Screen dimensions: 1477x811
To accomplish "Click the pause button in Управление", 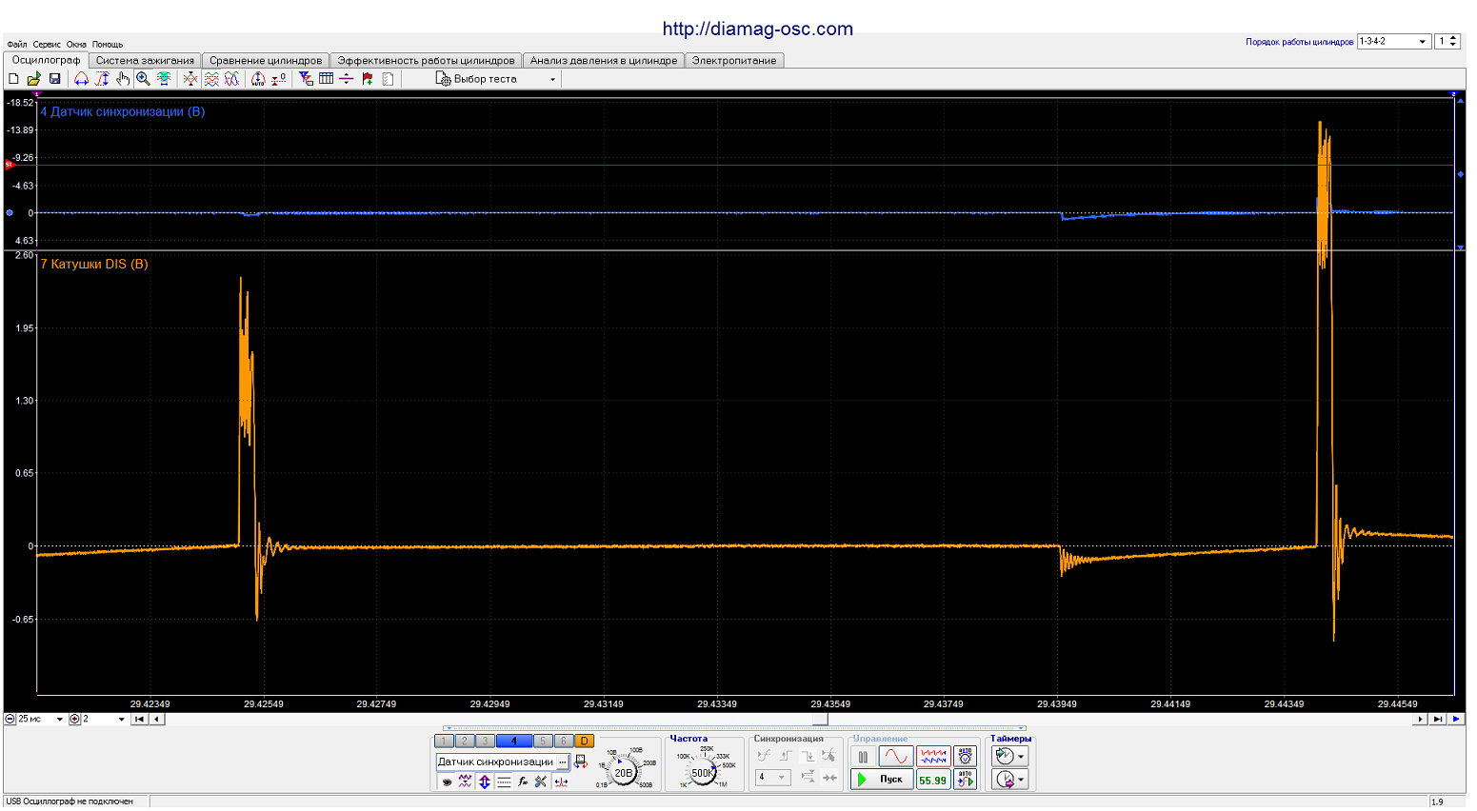I will point(863,757).
